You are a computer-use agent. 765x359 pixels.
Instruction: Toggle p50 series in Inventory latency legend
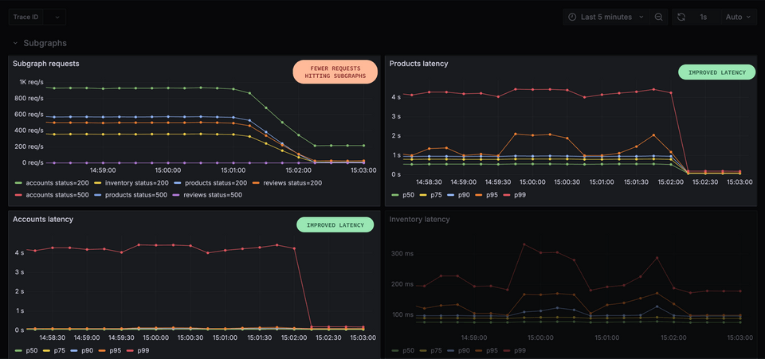[x=402, y=351]
